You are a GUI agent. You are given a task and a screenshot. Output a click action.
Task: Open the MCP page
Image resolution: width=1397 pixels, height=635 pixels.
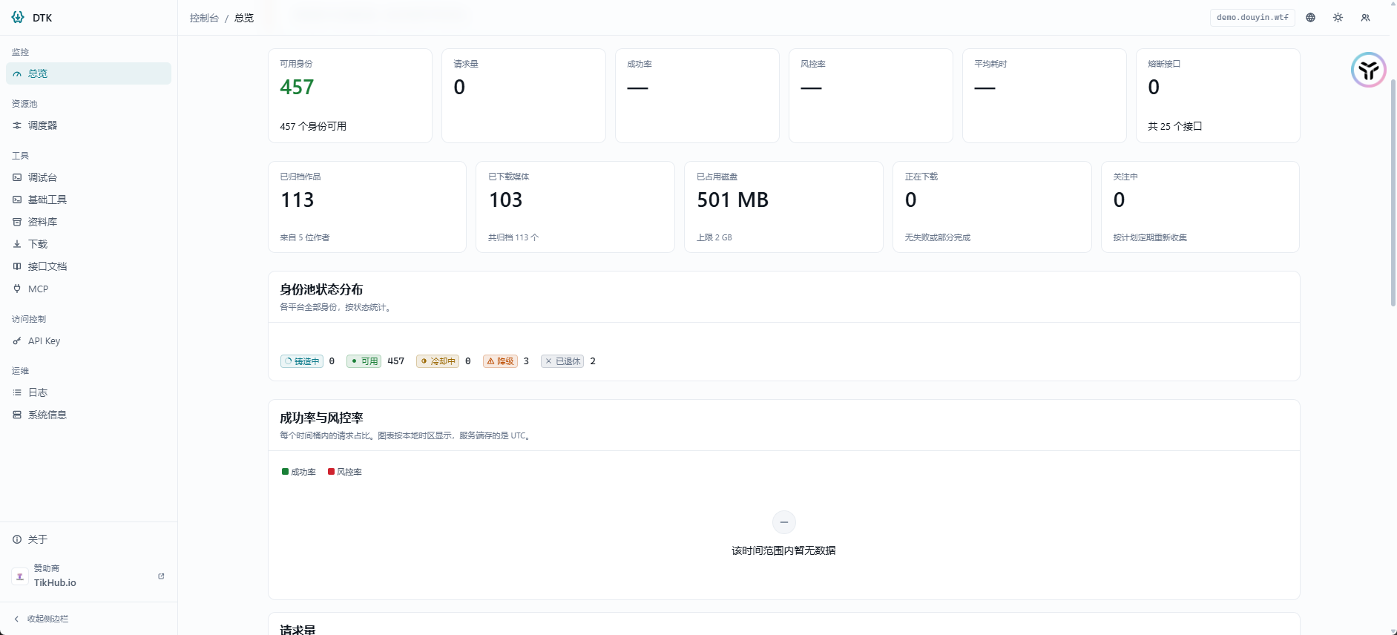click(88, 289)
